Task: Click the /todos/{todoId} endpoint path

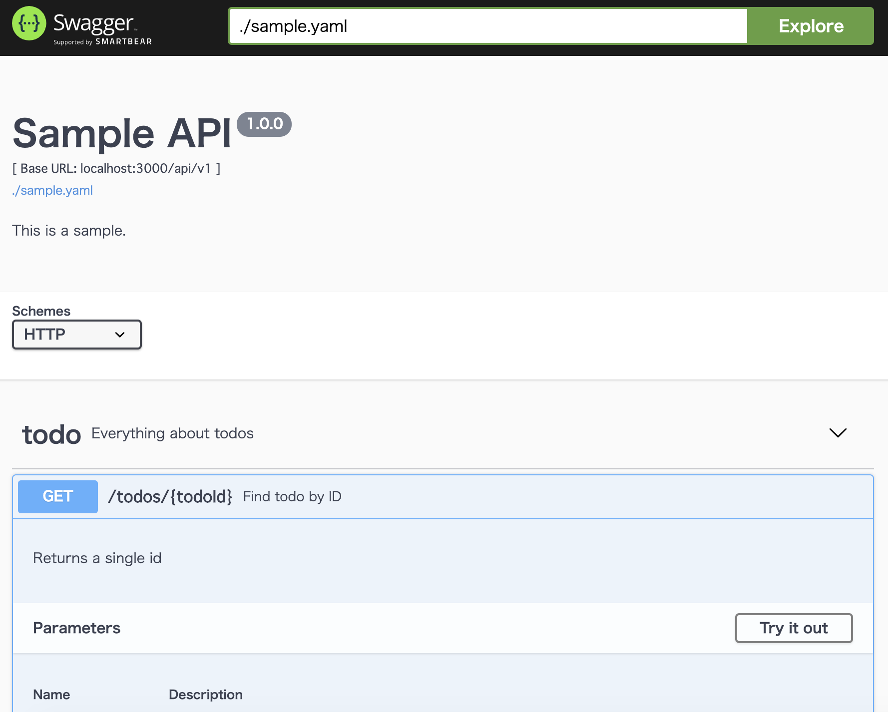Action: tap(170, 496)
